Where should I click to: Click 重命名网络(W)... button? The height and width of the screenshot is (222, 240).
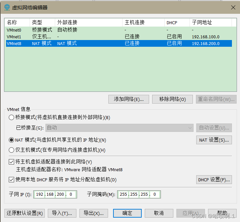[216, 99]
